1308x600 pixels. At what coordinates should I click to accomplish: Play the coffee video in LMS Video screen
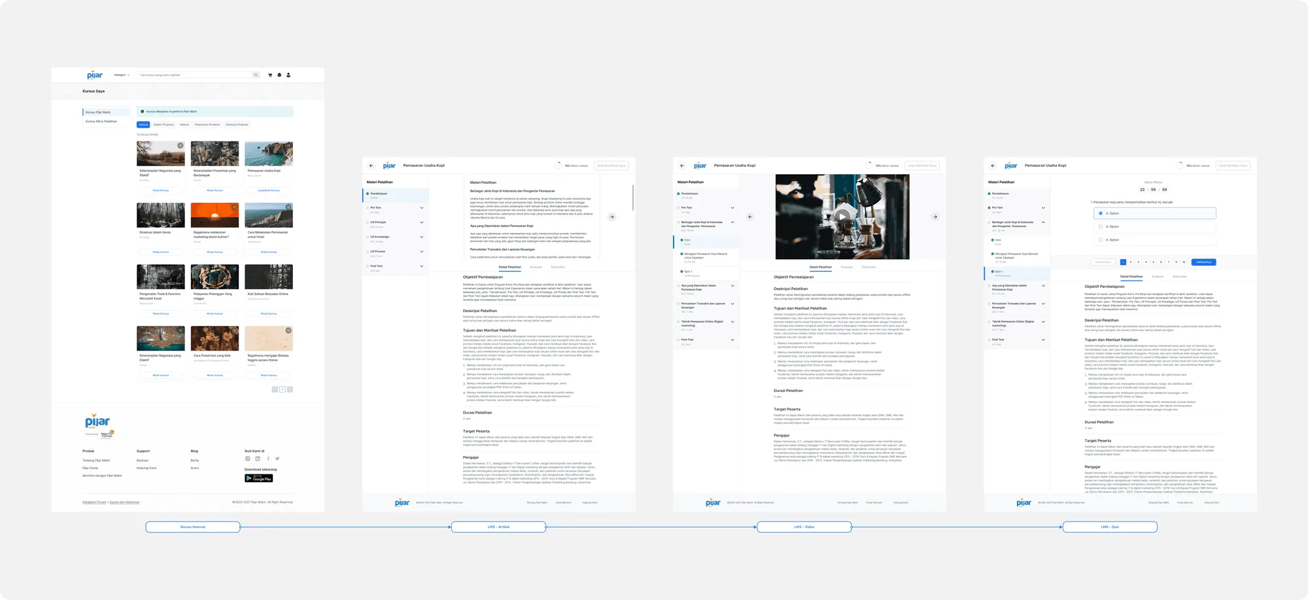coord(842,217)
